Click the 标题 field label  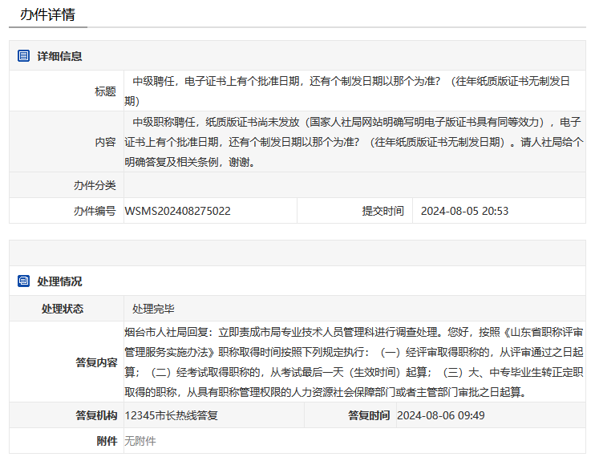click(105, 91)
